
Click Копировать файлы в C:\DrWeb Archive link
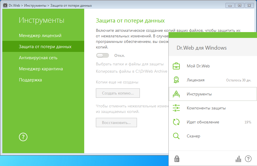(x=131, y=71)
